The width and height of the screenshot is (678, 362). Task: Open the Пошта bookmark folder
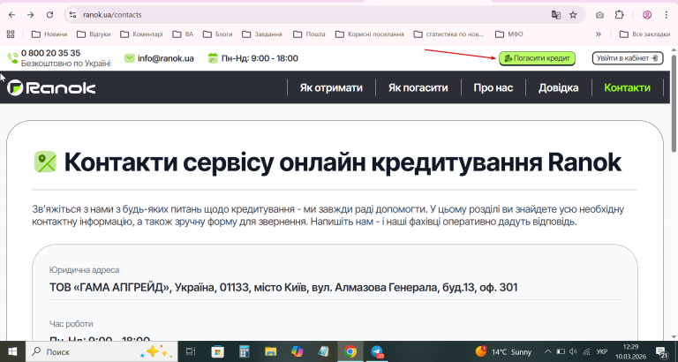pyautogui.click(x=309, y=34)
